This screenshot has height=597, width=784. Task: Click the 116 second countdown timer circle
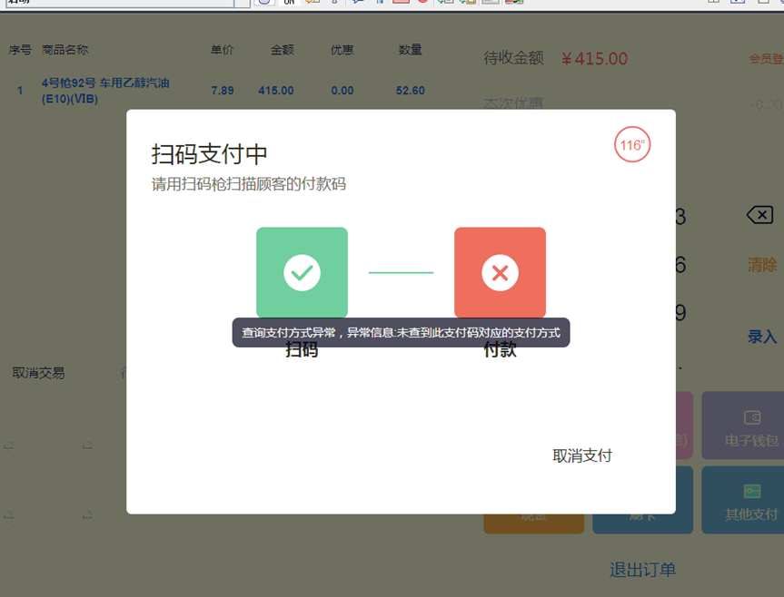632,145
